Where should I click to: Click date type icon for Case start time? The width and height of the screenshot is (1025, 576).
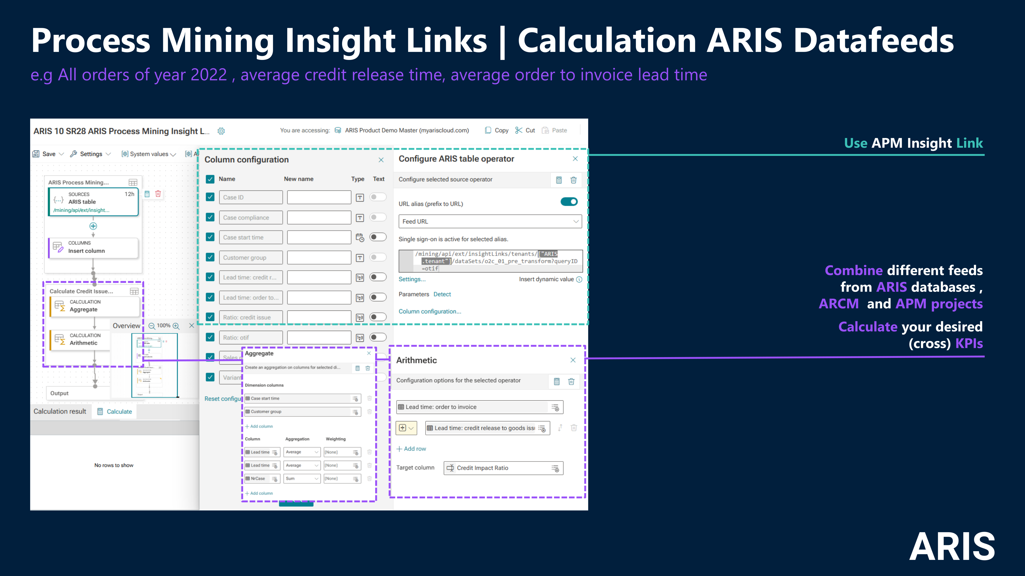pos(360,238)
